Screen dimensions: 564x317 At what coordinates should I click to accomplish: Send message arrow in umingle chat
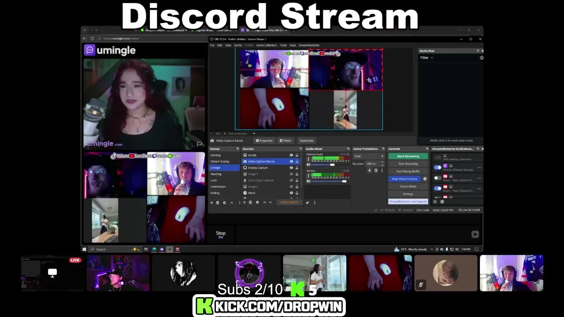click(475, 234)
